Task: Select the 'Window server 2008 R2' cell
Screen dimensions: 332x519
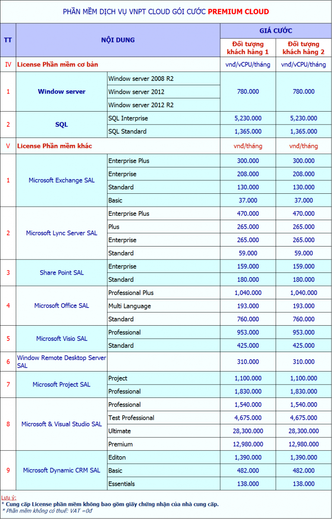Action: click(164, 79)
